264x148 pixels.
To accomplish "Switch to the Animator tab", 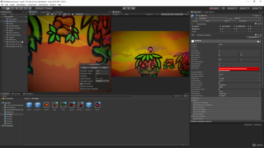I will (x=58, y=12).
